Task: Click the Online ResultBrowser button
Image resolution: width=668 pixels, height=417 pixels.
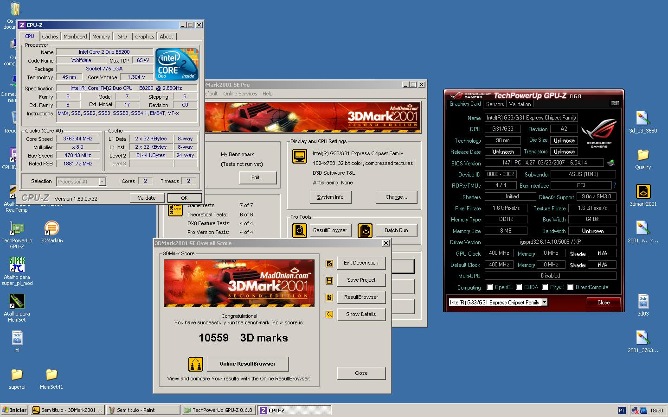Action: point(248,364)
